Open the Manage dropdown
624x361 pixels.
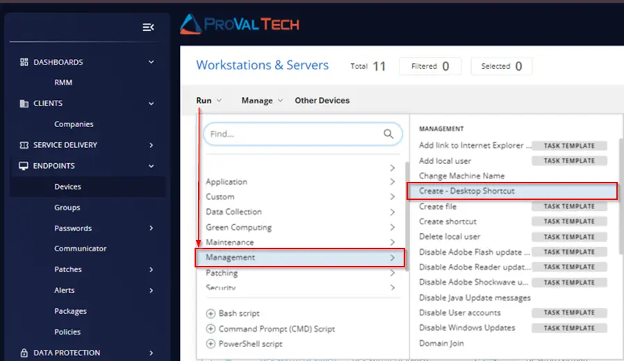(x=262, y=101)
